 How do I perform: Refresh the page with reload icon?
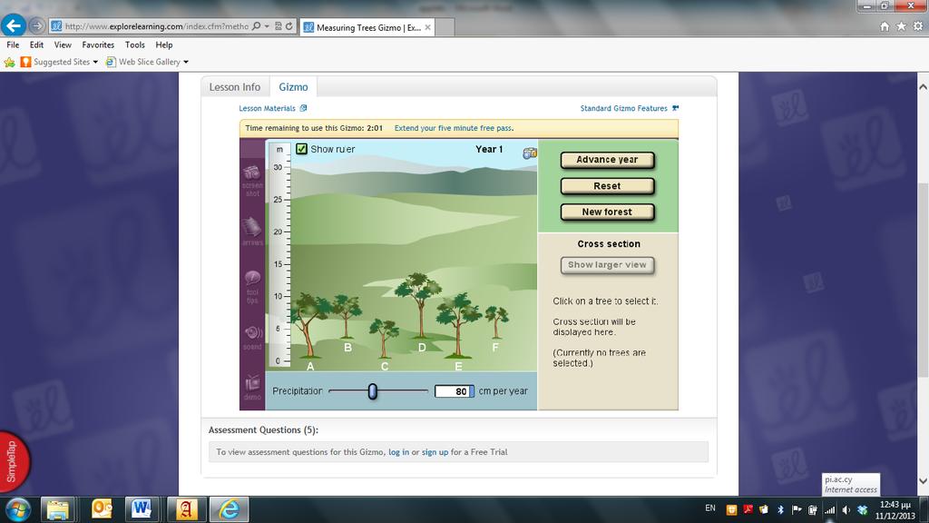[289, 26]
